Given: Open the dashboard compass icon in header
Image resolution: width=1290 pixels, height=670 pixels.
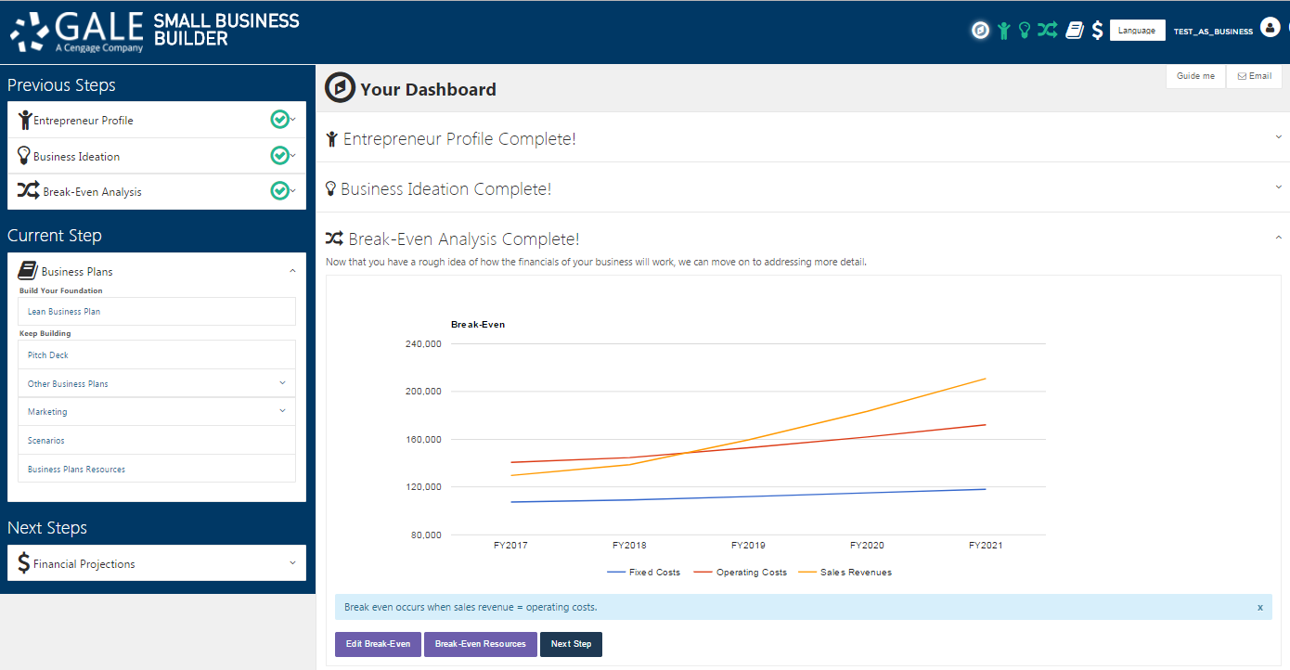Looking at the screenshot, I should tap(980, 31).
